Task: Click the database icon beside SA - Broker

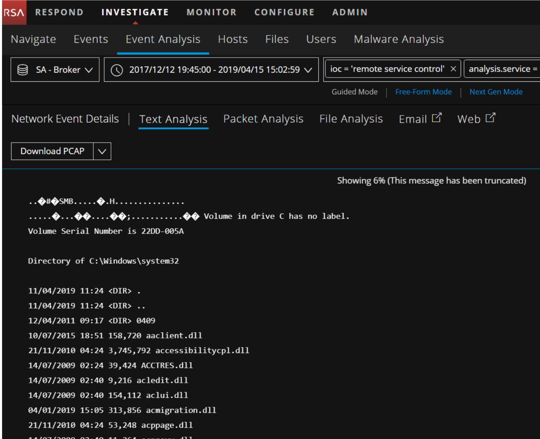Action: tap(23, 70)
